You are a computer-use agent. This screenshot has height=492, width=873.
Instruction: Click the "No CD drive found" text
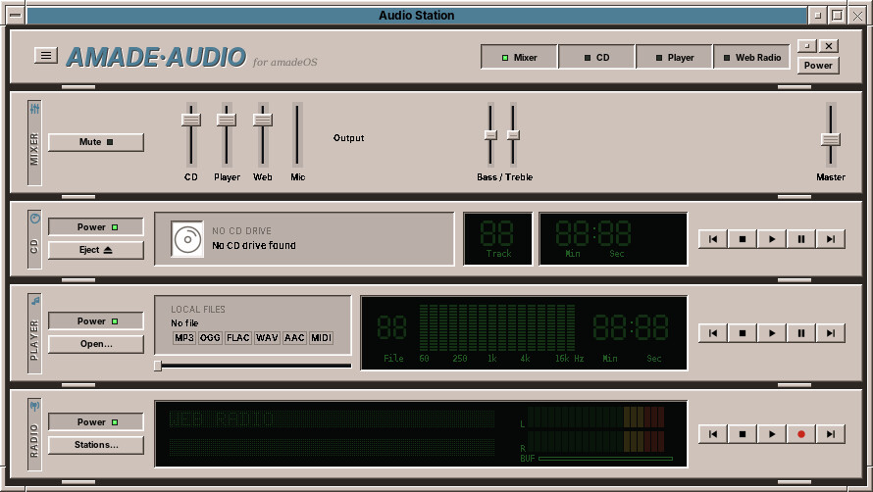point(254,245)
